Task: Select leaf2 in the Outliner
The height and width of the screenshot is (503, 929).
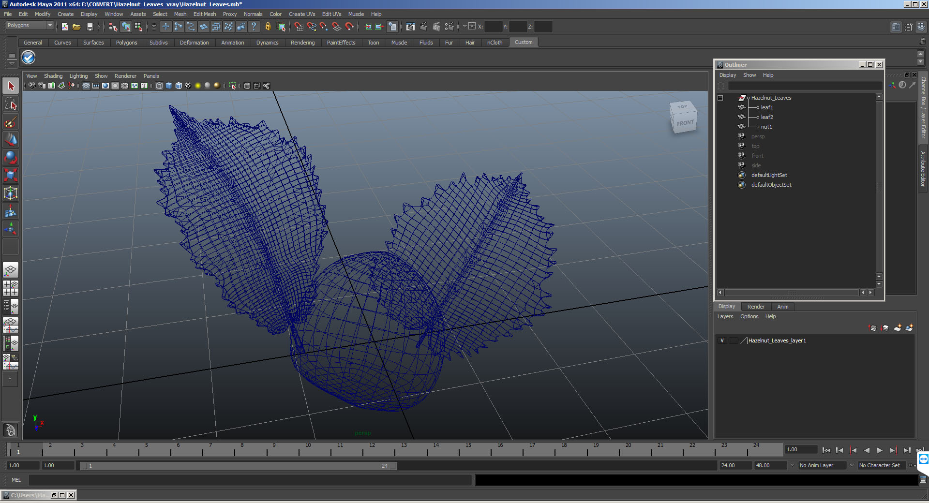Action: point(767,117)
